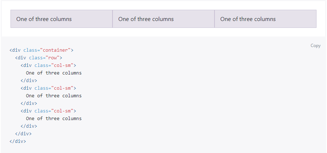This screenshot has width=327, height=153.
Task: Click first "One of three columns" code line
Action: coord(54,73)
